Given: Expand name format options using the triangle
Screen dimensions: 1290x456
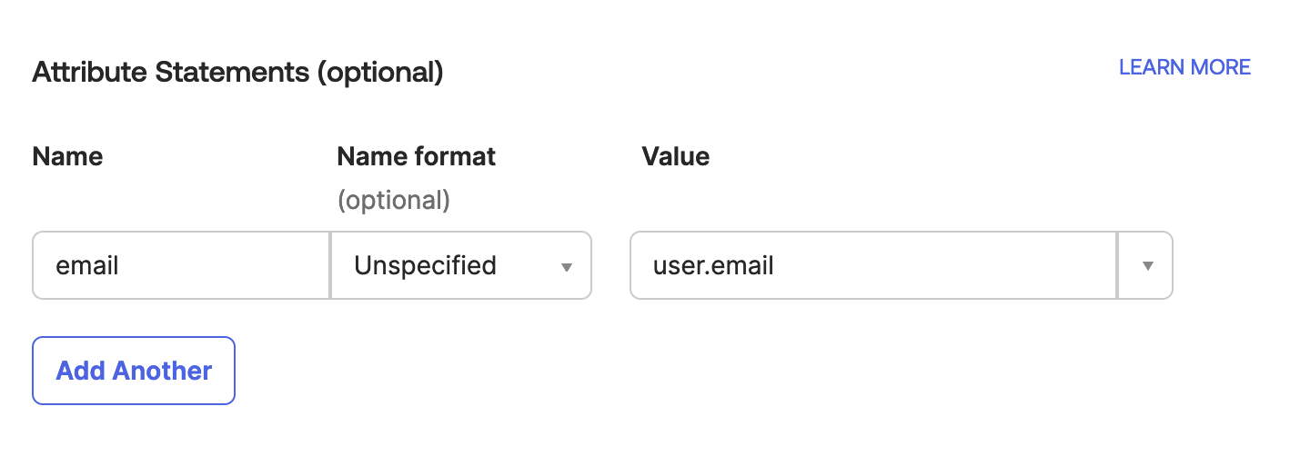Looking at the screenshot, I should point(567,266).
